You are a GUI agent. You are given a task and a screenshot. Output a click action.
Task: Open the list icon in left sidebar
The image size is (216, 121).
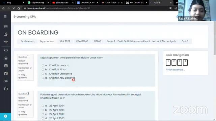click(x=6, y=27)
